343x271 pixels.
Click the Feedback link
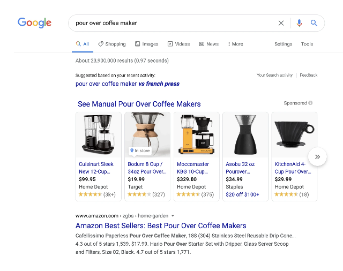click(308, 75)
